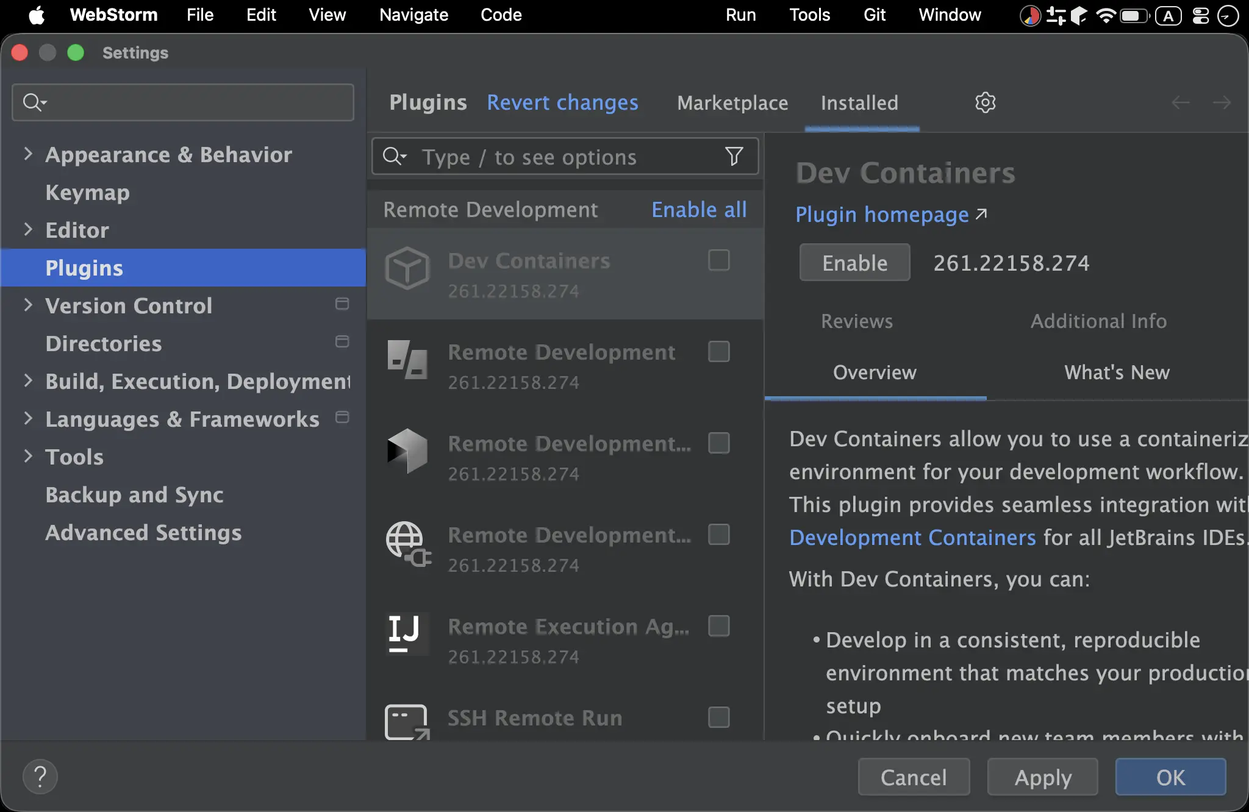The width and height of the screenshot is (1249, 812).
Task: Click the plugin search magnifier icon
Action: [395, 157]
